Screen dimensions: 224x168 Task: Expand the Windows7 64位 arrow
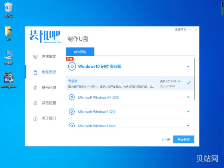click(188, 125)
